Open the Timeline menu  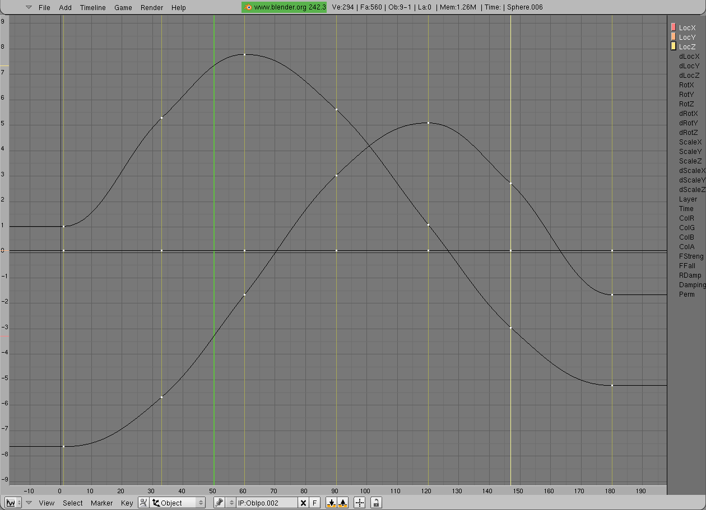pyautogui.click(x=92, y=7)
